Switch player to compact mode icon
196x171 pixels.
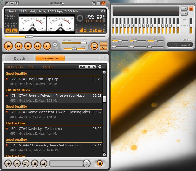[x=94, y=3]
